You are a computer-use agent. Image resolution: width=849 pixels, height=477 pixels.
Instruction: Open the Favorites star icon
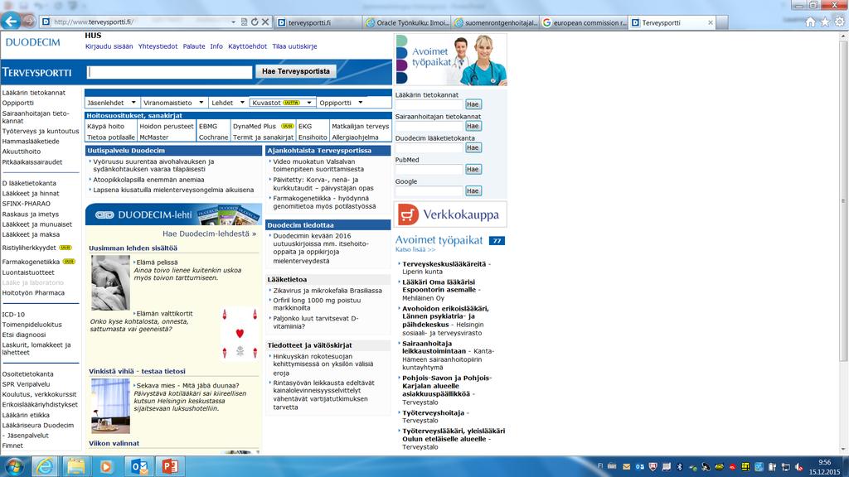[825, 22]
